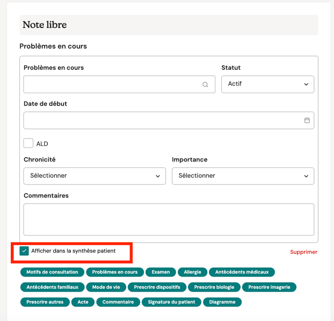Select the Problèmes en cours tag

point(115,272)
